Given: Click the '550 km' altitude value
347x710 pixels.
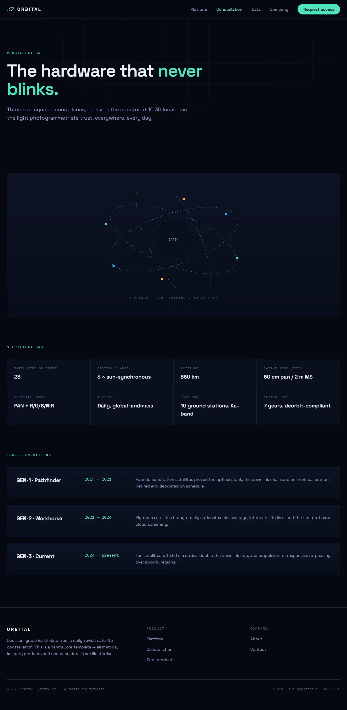Looking at the screenshot, I should pos(190,377).
